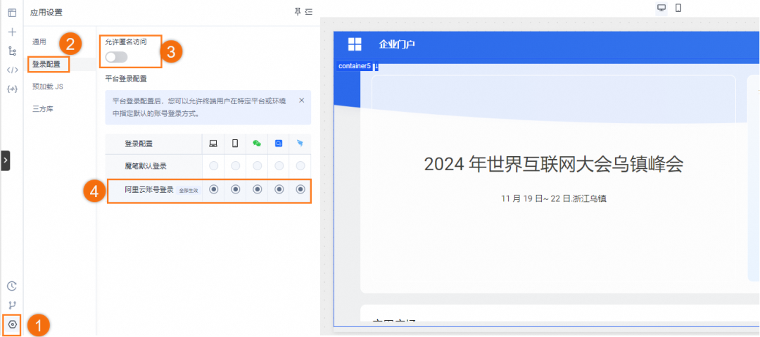Screen dimensions: 760x337
Task: Click the 11 月 19 日~ 22 日.浙江乌镇 date text
Action: [554, 198]
